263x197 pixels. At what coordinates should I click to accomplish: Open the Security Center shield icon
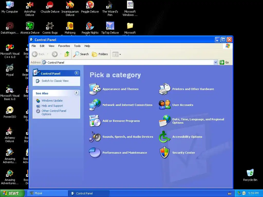click(x=165, y=152)
